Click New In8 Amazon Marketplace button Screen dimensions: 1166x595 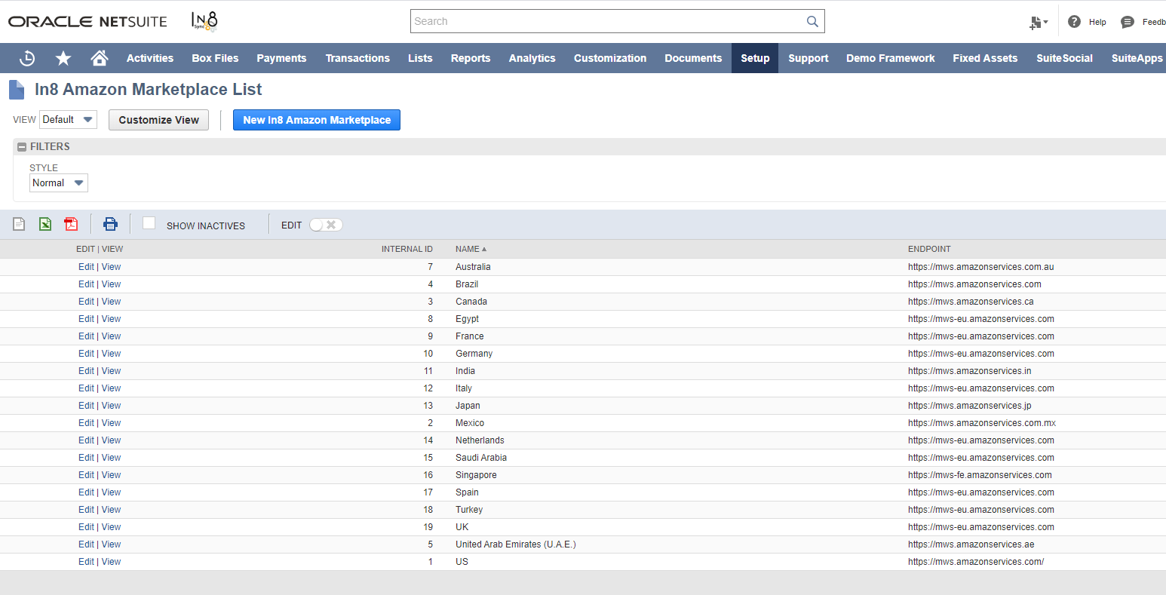(317, 120)
